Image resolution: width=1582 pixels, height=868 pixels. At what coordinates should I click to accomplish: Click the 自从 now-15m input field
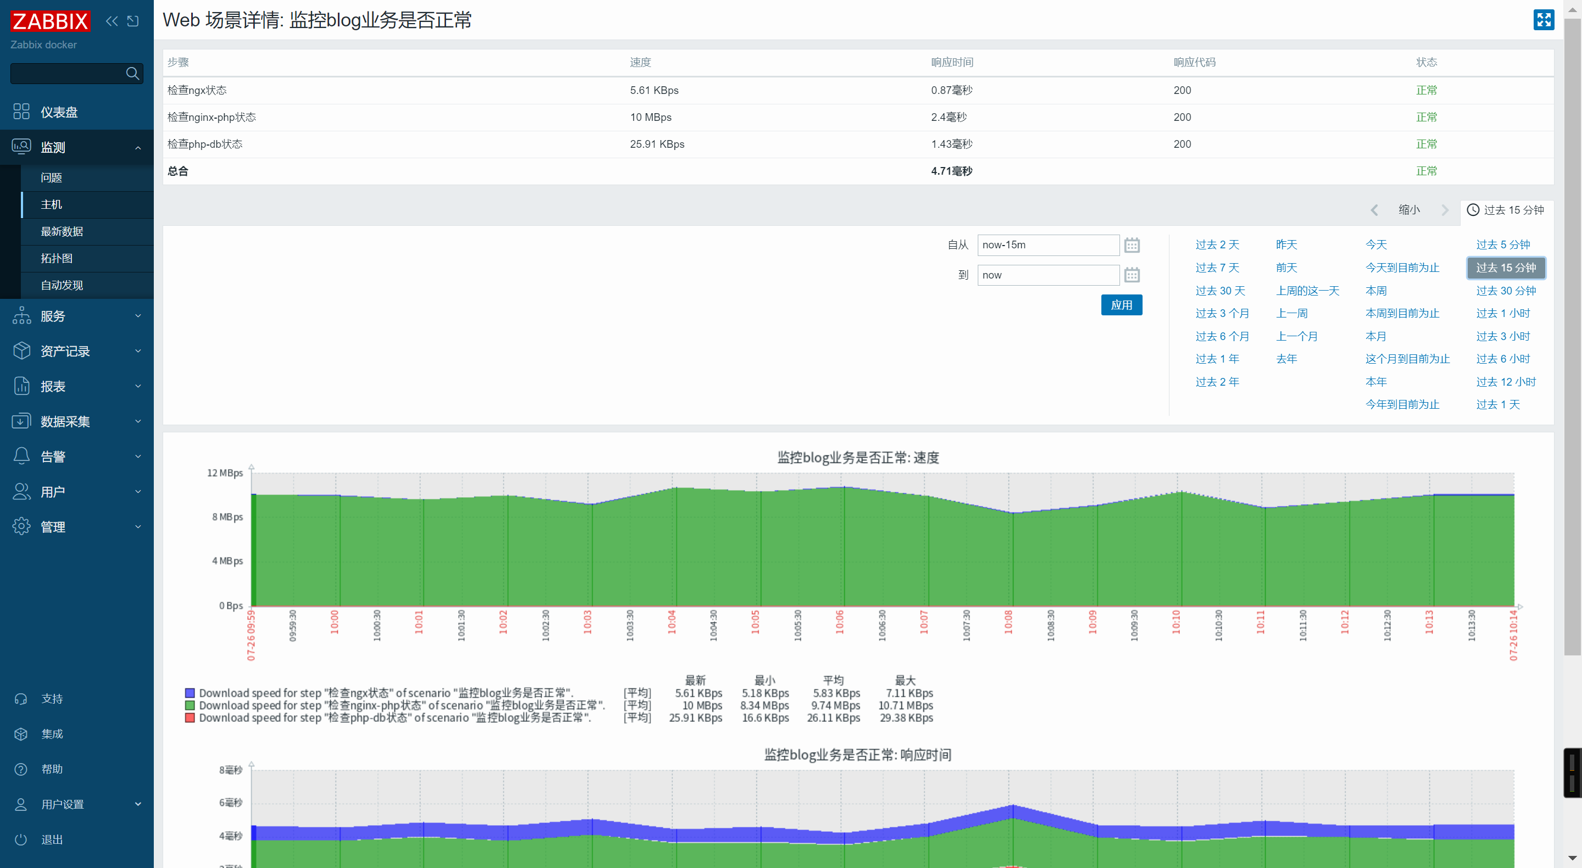pyautogui.click(x=1048, y=245)
